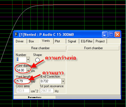126x107 pixels.
Task: Click the Front chamber button
Action: coord(93,48)
